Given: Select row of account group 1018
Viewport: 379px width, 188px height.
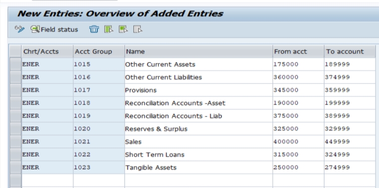Looking at the screenshot, I should (x=16, y=103).
